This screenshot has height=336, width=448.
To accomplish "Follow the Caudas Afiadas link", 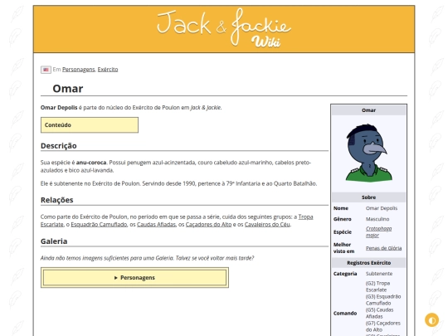I will (156, 225).
